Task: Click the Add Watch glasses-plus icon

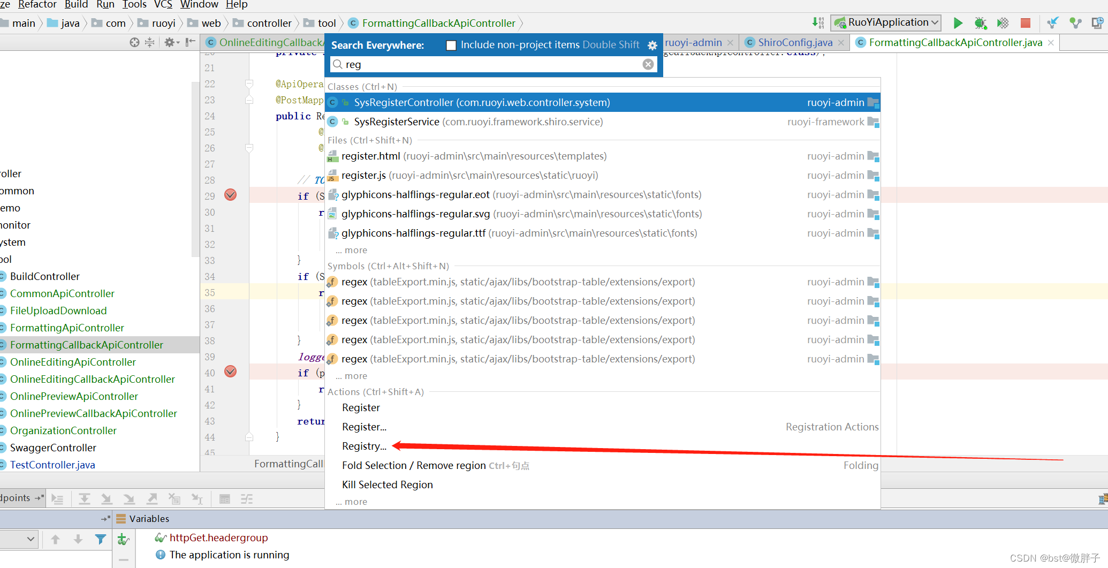Action: click(124, 539)
